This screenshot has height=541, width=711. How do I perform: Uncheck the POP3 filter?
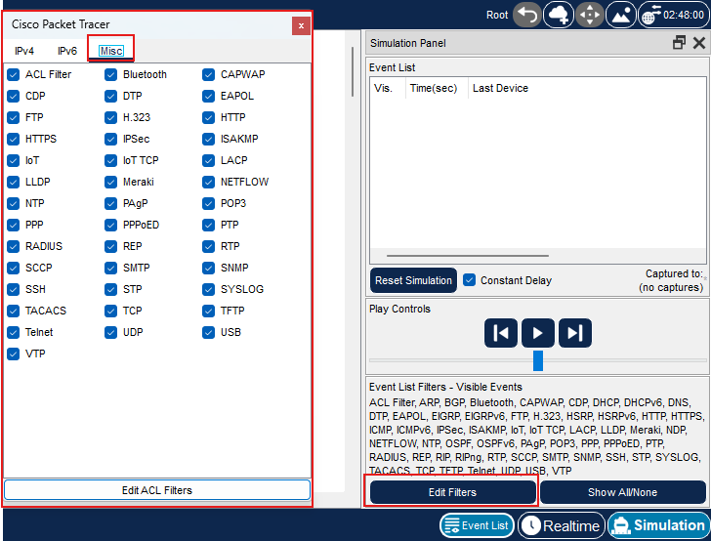[x=208, y=204]
